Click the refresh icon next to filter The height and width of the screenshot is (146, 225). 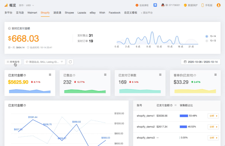coord(70,62)
